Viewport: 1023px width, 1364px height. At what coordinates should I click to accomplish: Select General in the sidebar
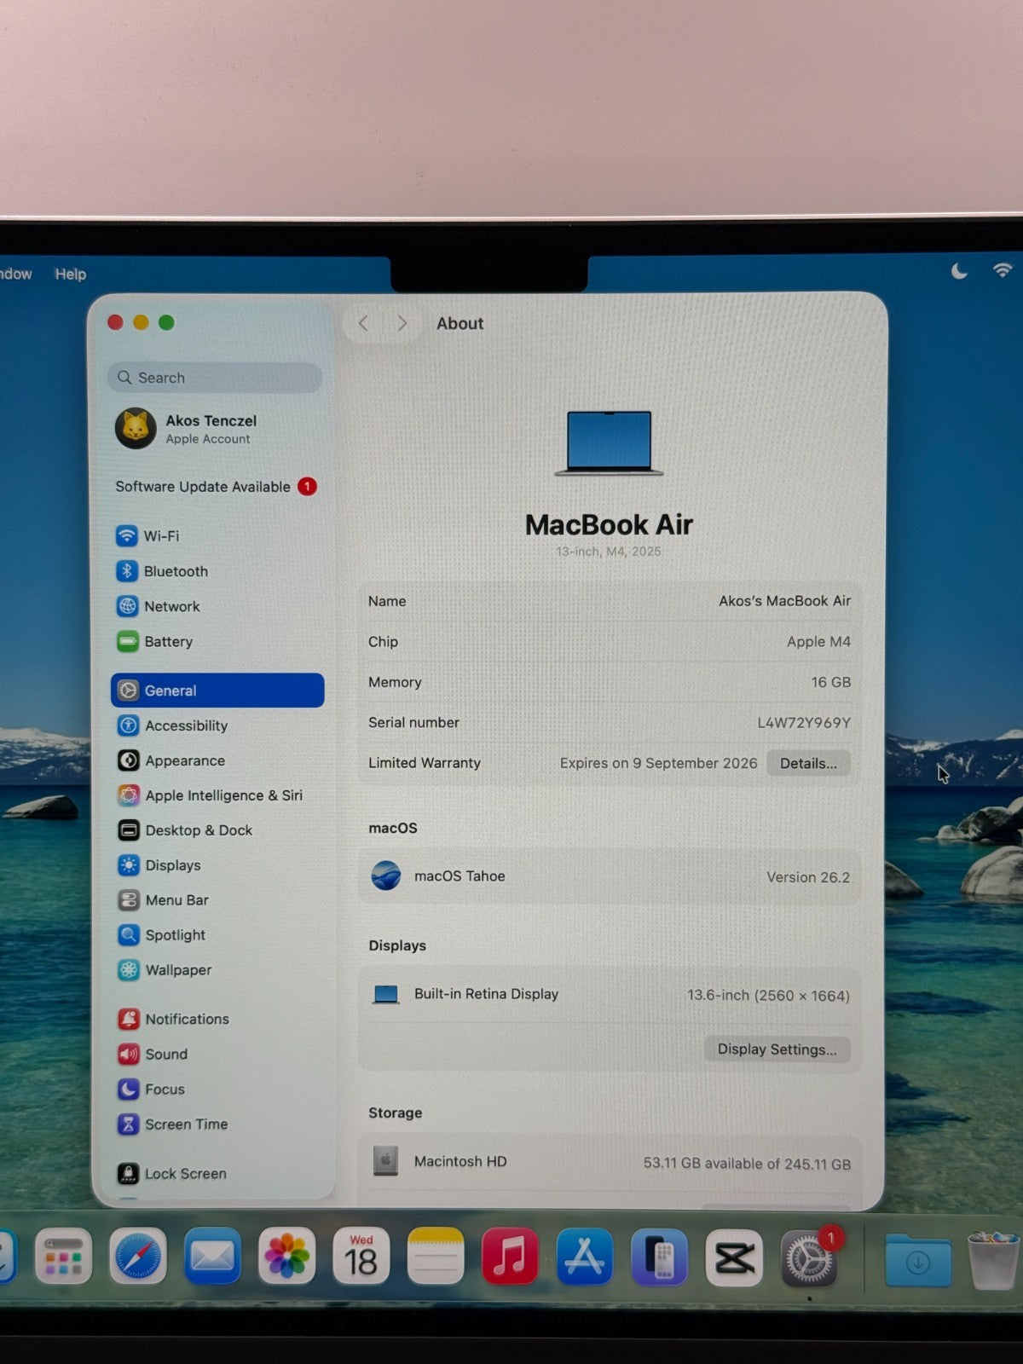[x=217, y=691]
